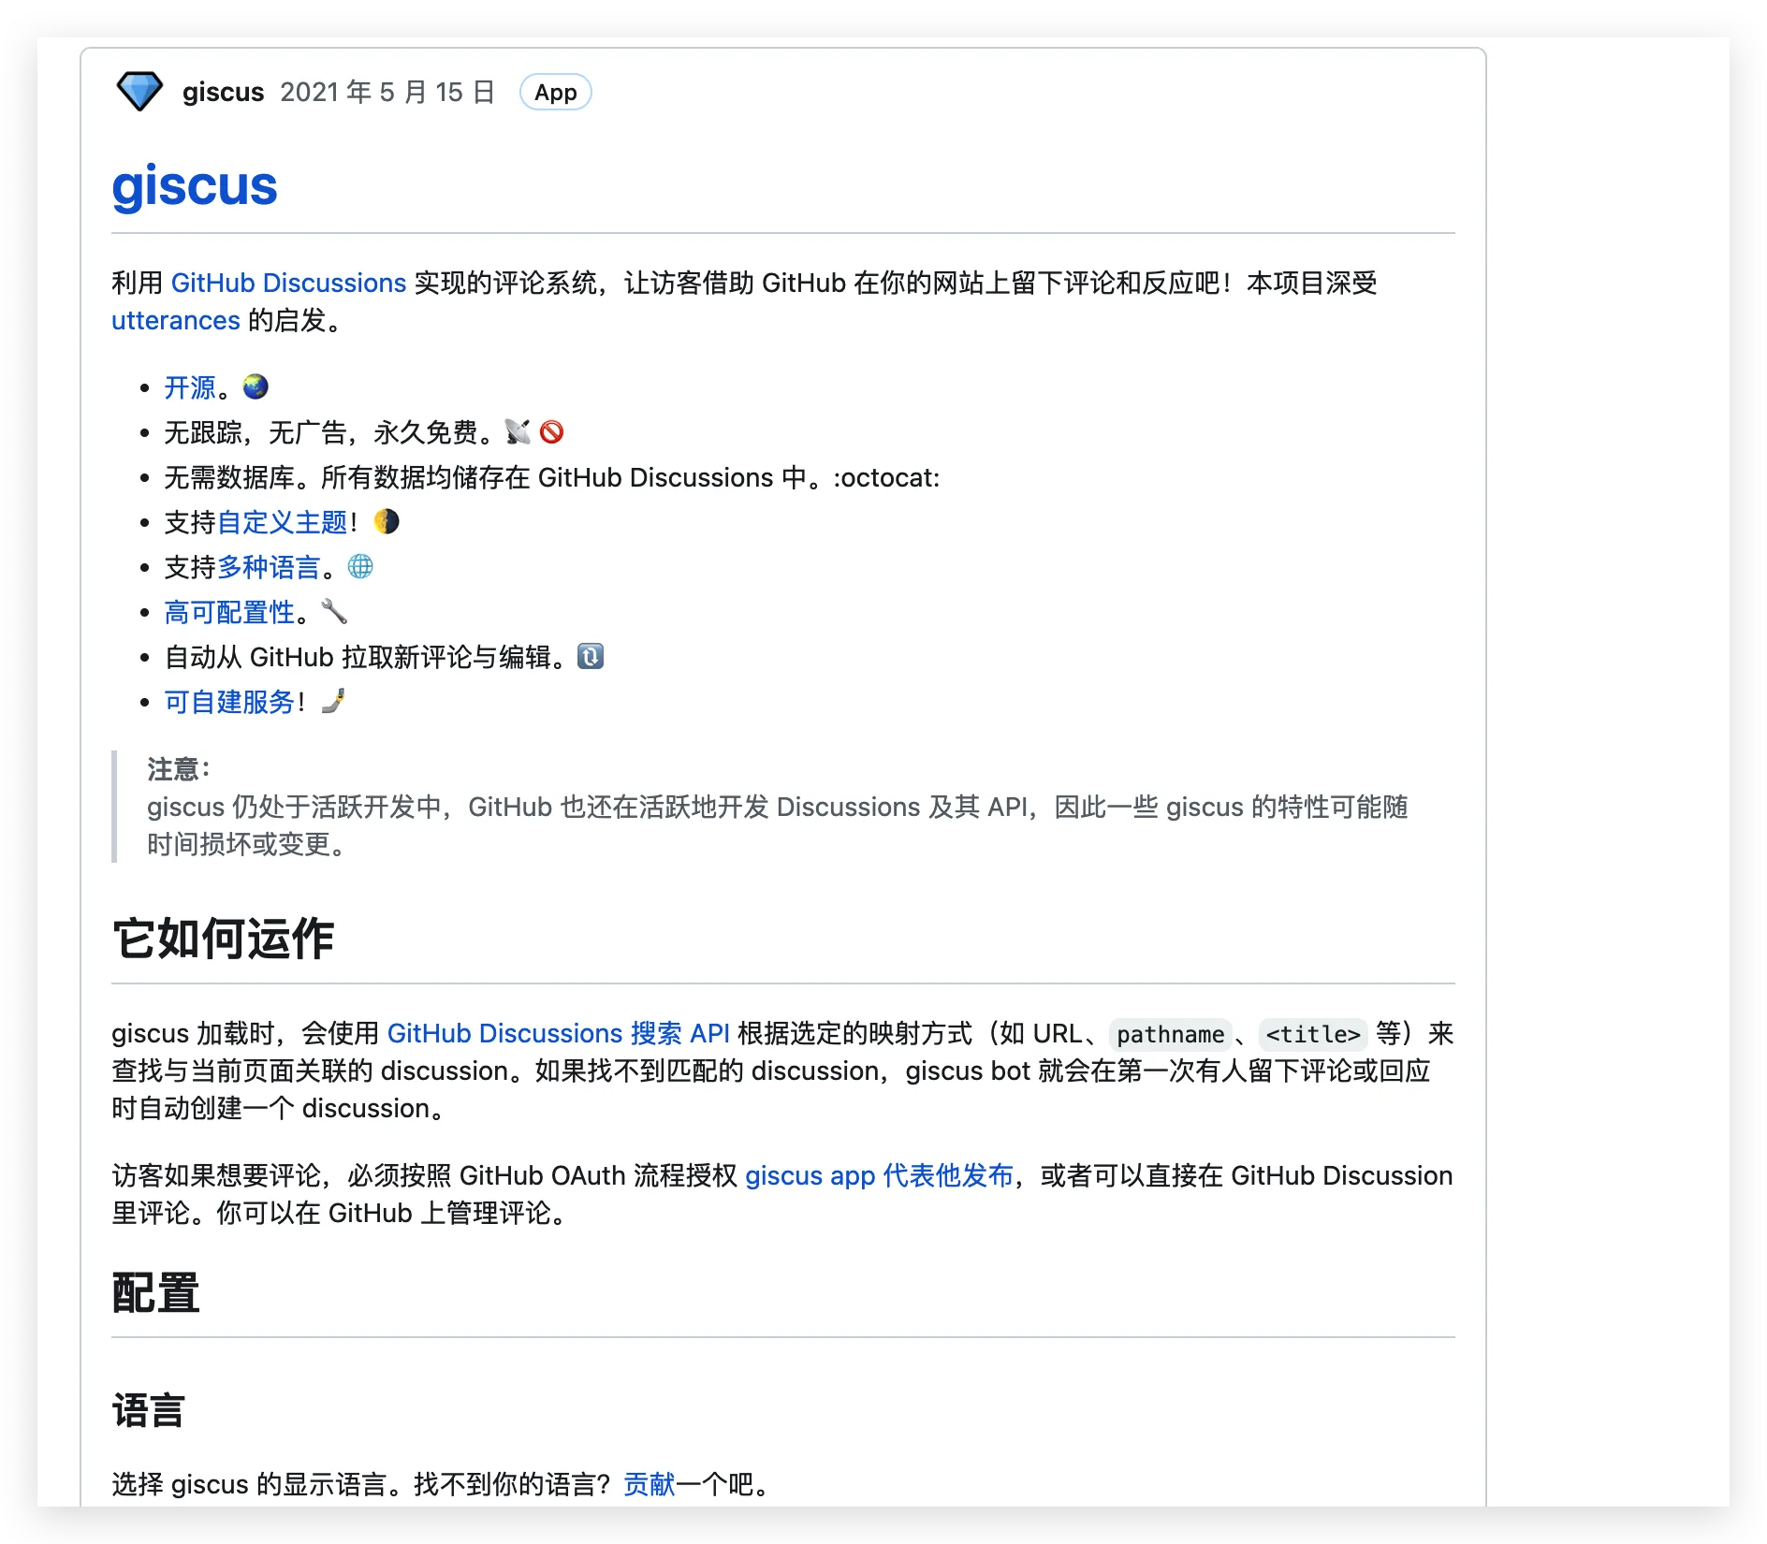
Task: Click the globe emoji after 开源
Action: (256, 386)
